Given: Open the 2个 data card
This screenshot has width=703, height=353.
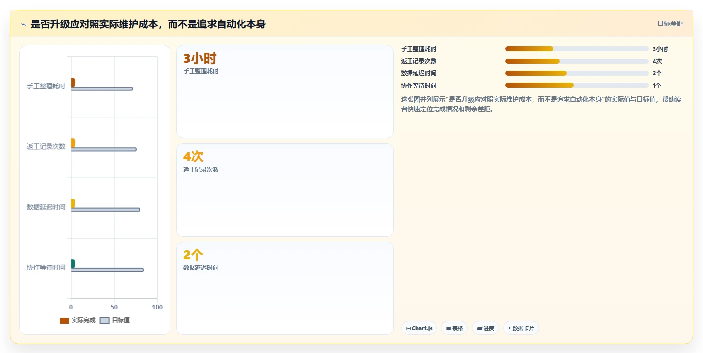Looking at the screenshot, I should tap(285, 288).
